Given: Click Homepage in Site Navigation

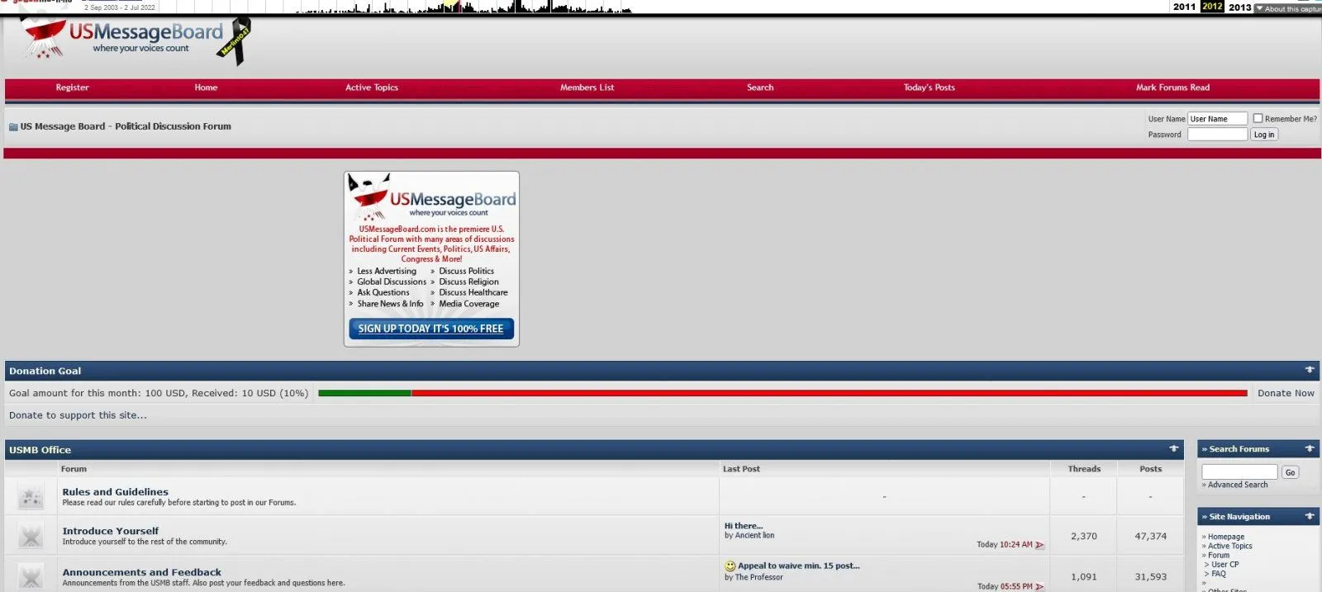Looking at the screenshot, I should coord(1225,537).
